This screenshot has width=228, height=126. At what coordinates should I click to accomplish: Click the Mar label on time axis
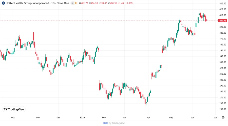pyautogui.click(x=124, y=118)
